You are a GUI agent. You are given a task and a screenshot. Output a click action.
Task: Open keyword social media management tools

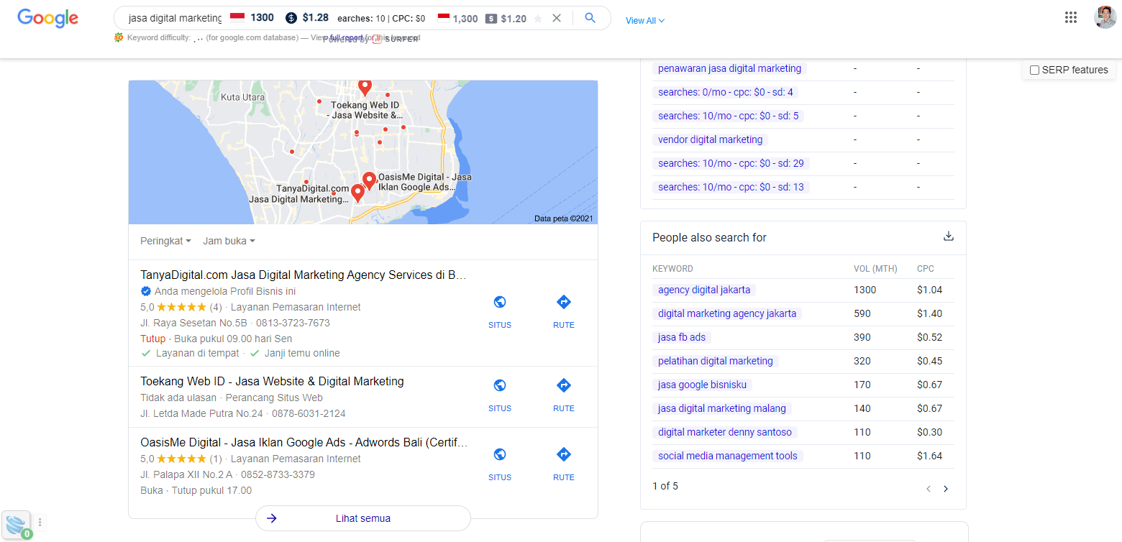pos(728,456)
